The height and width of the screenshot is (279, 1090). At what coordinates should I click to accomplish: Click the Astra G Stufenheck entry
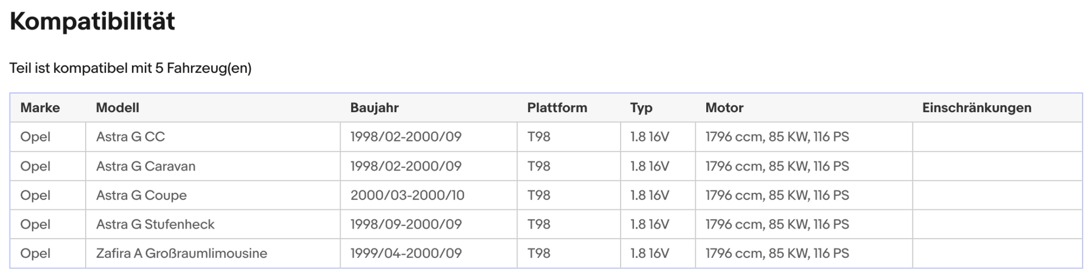[155, 224]
